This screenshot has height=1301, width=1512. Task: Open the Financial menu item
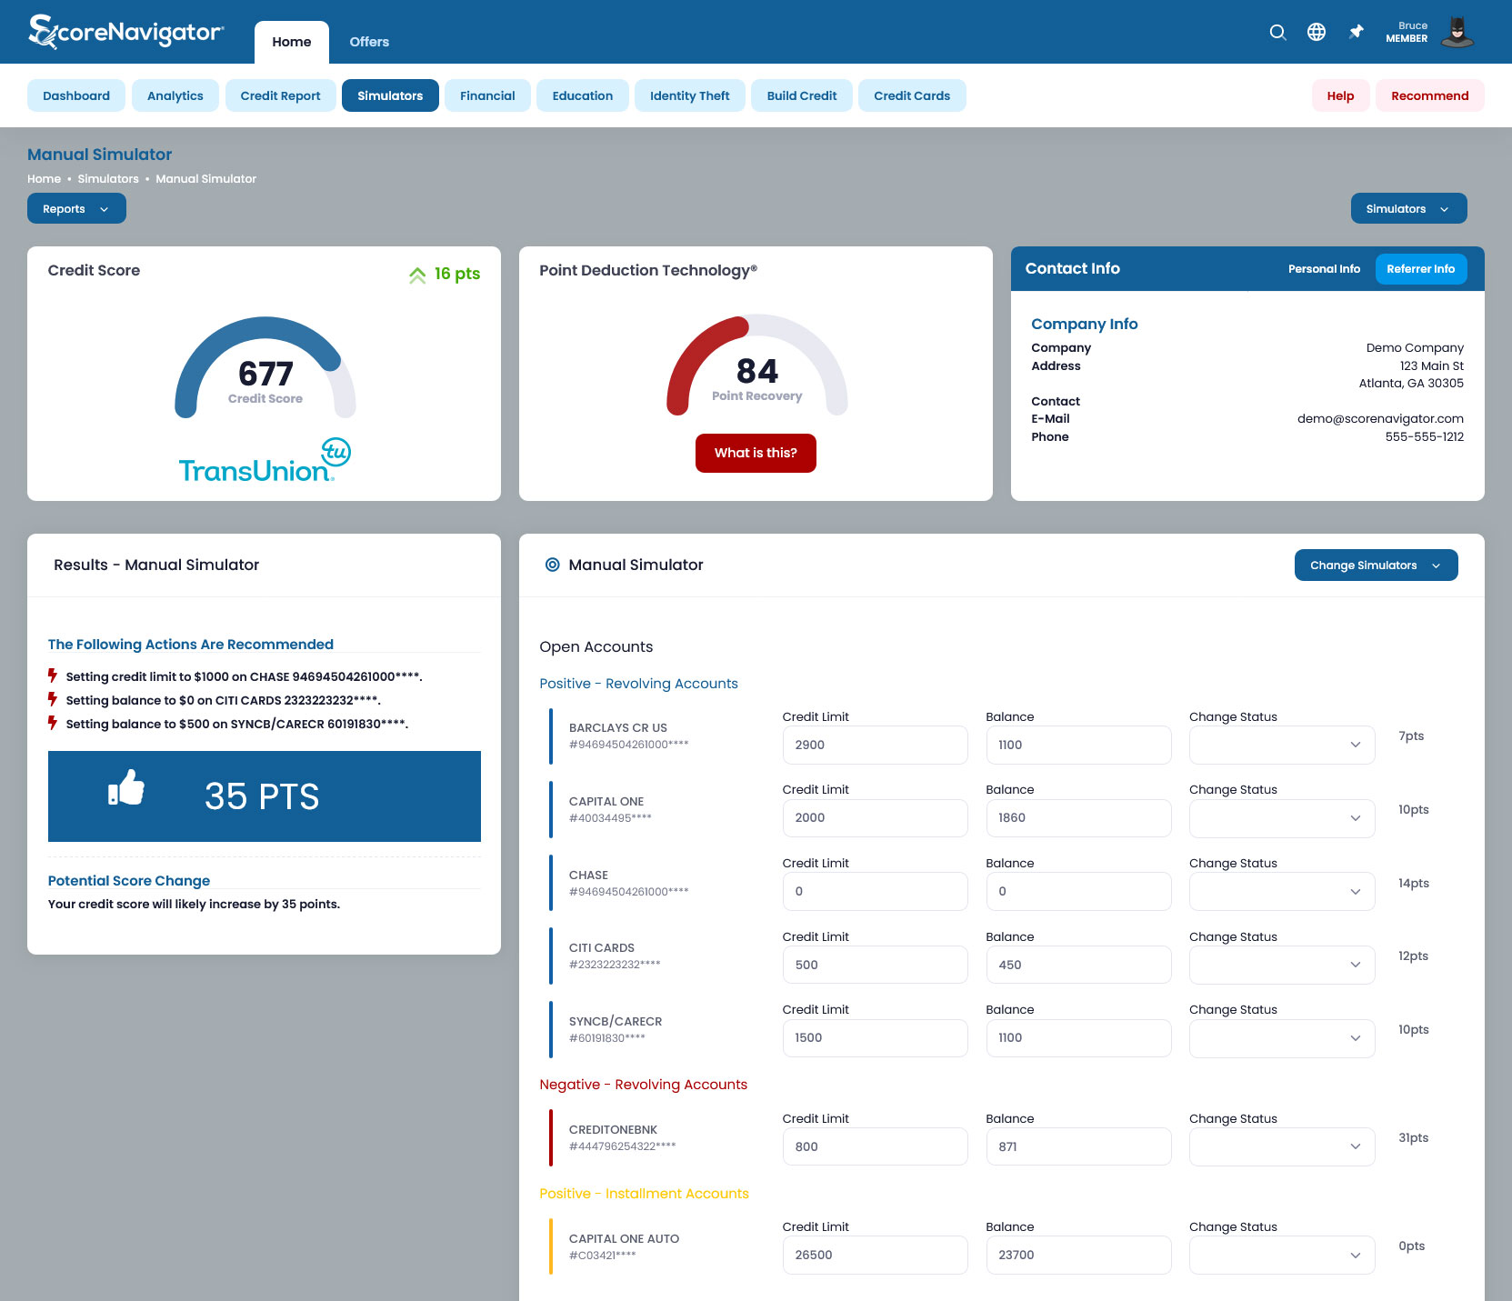pos(487,95)
